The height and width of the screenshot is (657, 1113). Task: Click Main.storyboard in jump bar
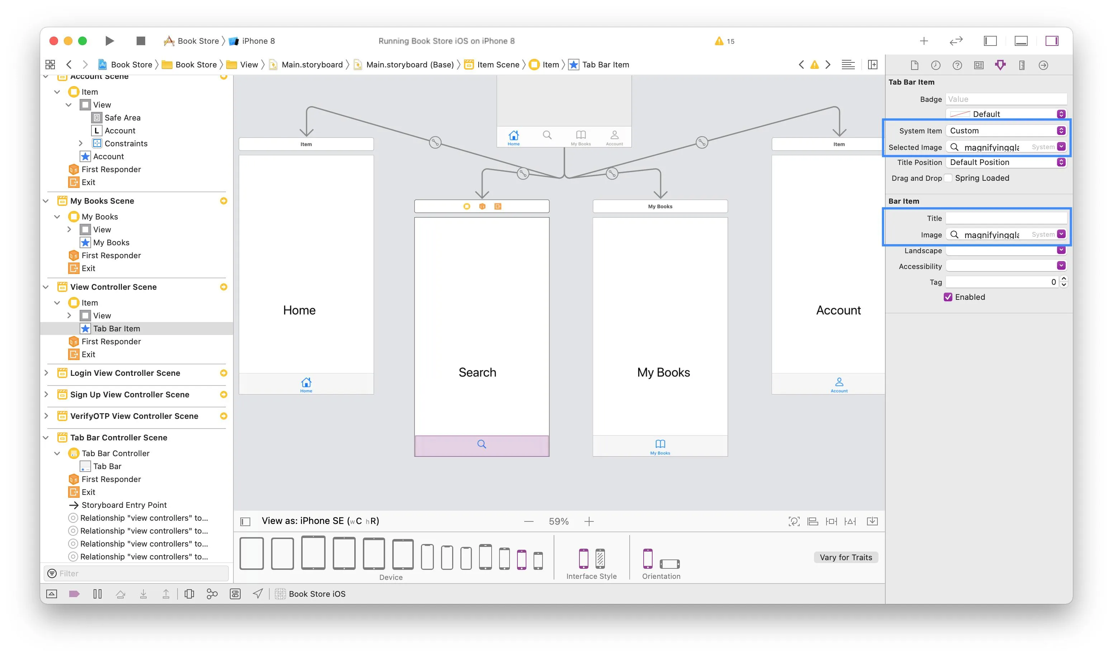pyautogui.click(x=312, y=65)
